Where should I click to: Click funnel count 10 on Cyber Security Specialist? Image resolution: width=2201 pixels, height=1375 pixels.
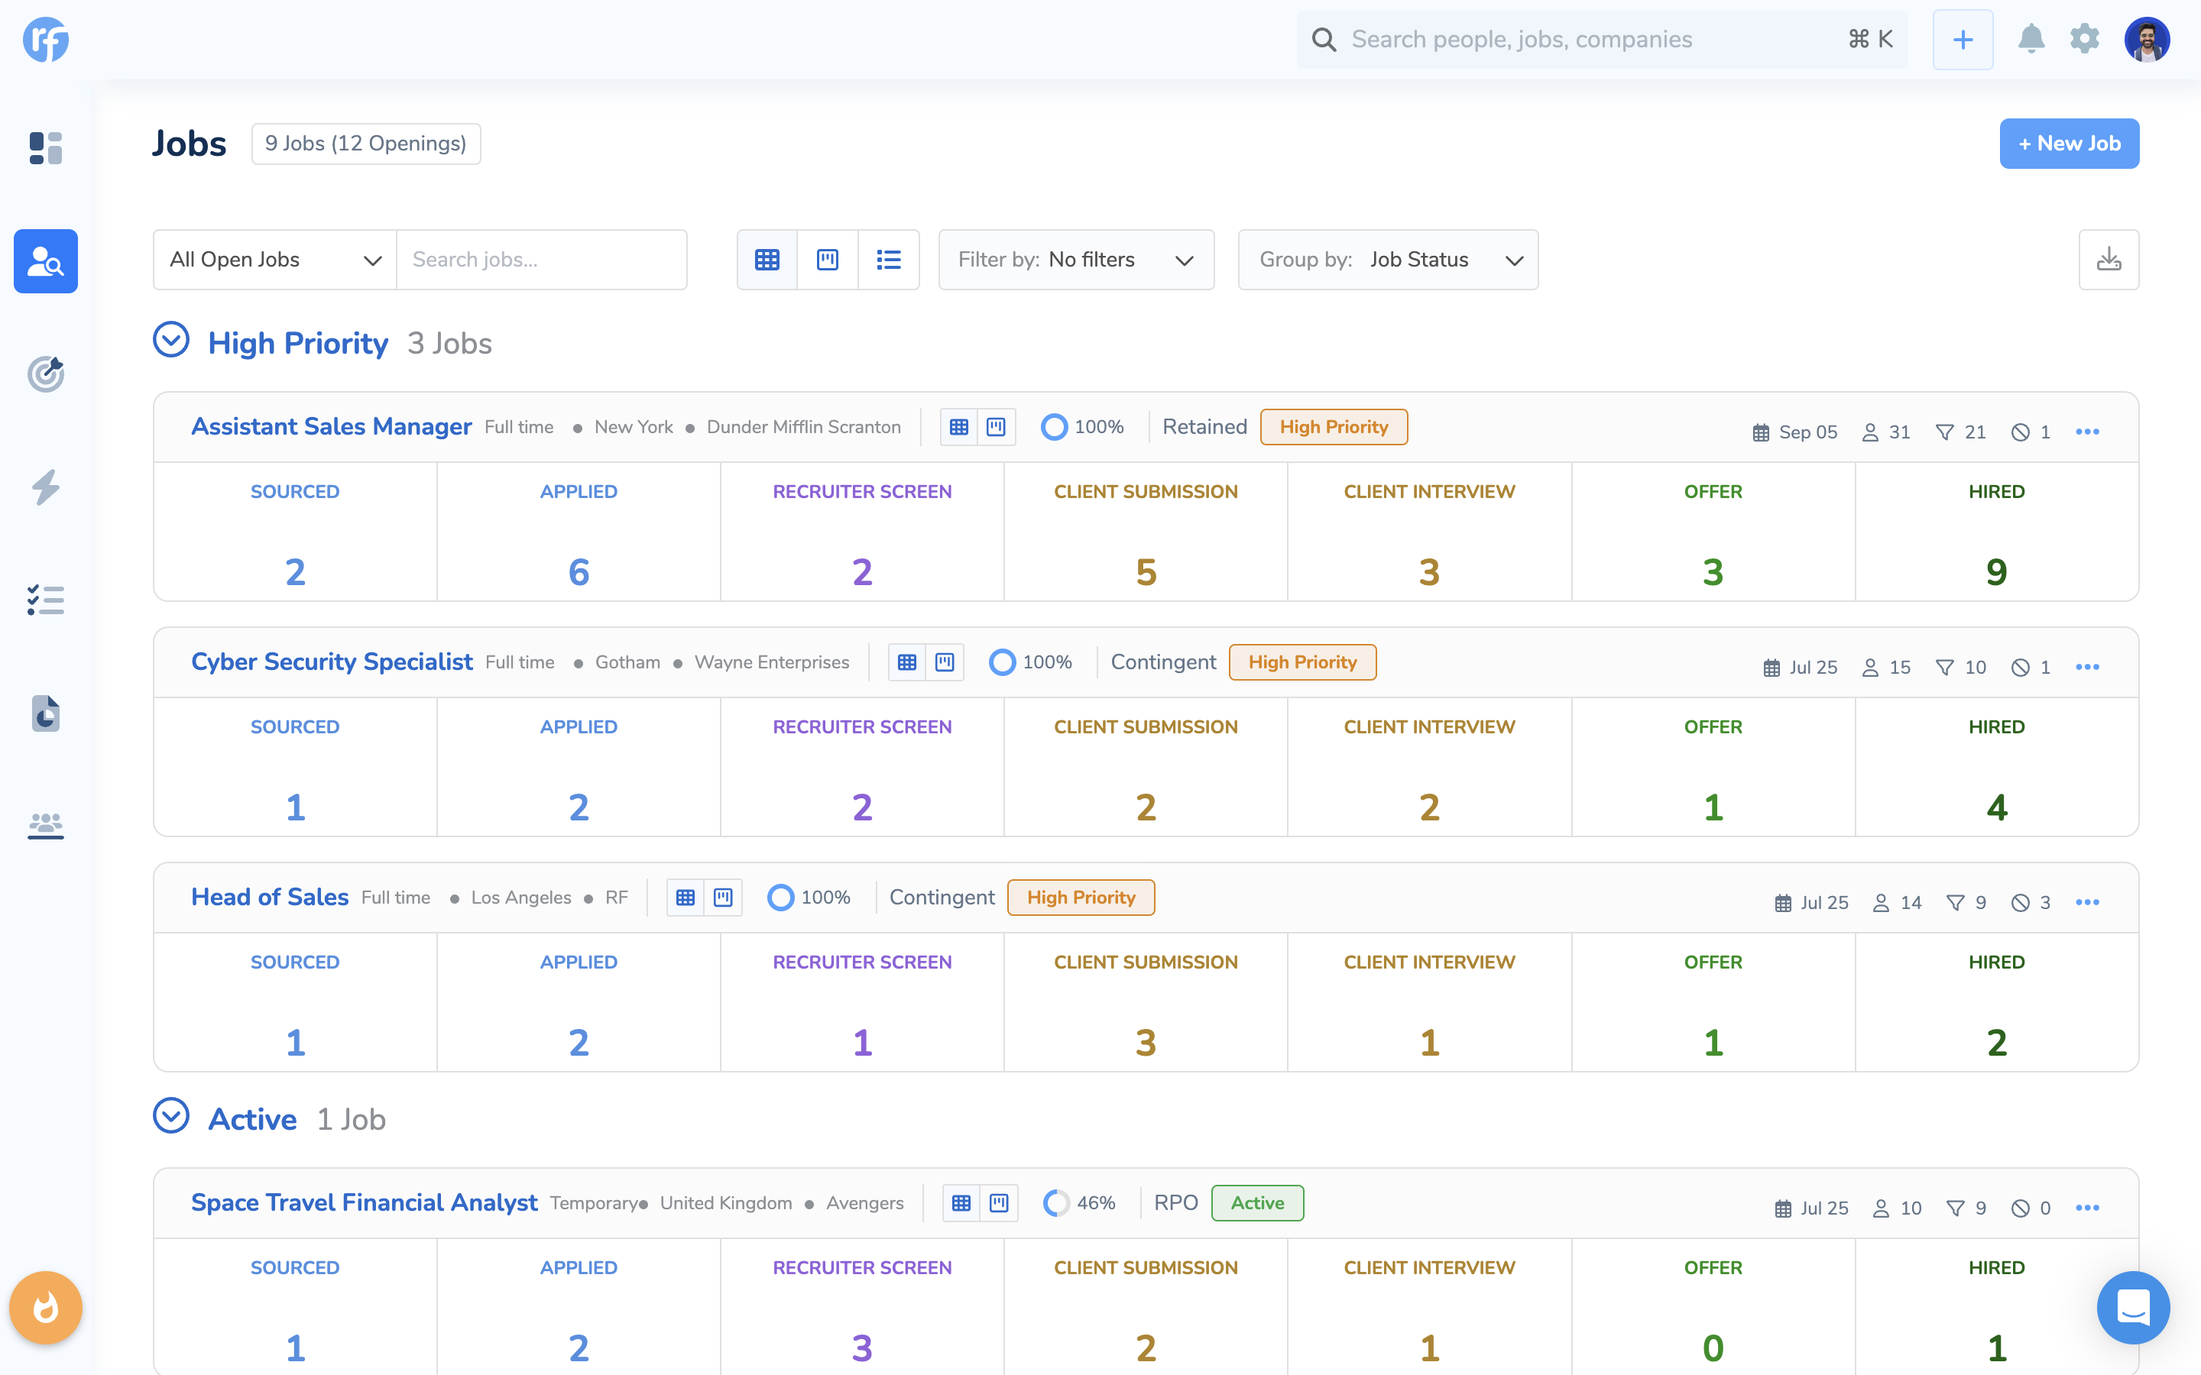click(x=1961, y=668)
